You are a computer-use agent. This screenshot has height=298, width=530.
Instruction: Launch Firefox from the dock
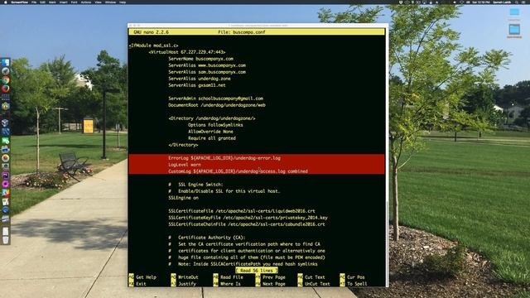(6, 89)
